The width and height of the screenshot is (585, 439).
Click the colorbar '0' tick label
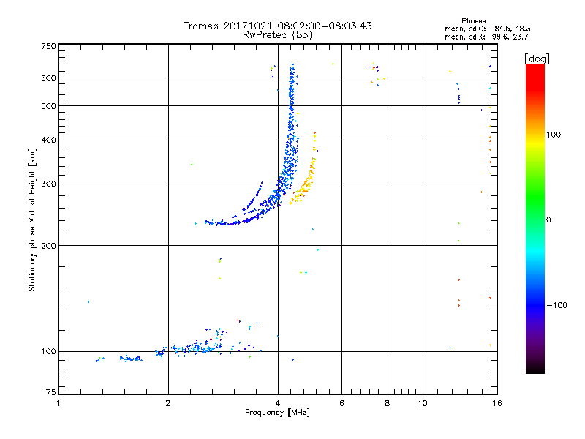(548, 220)
